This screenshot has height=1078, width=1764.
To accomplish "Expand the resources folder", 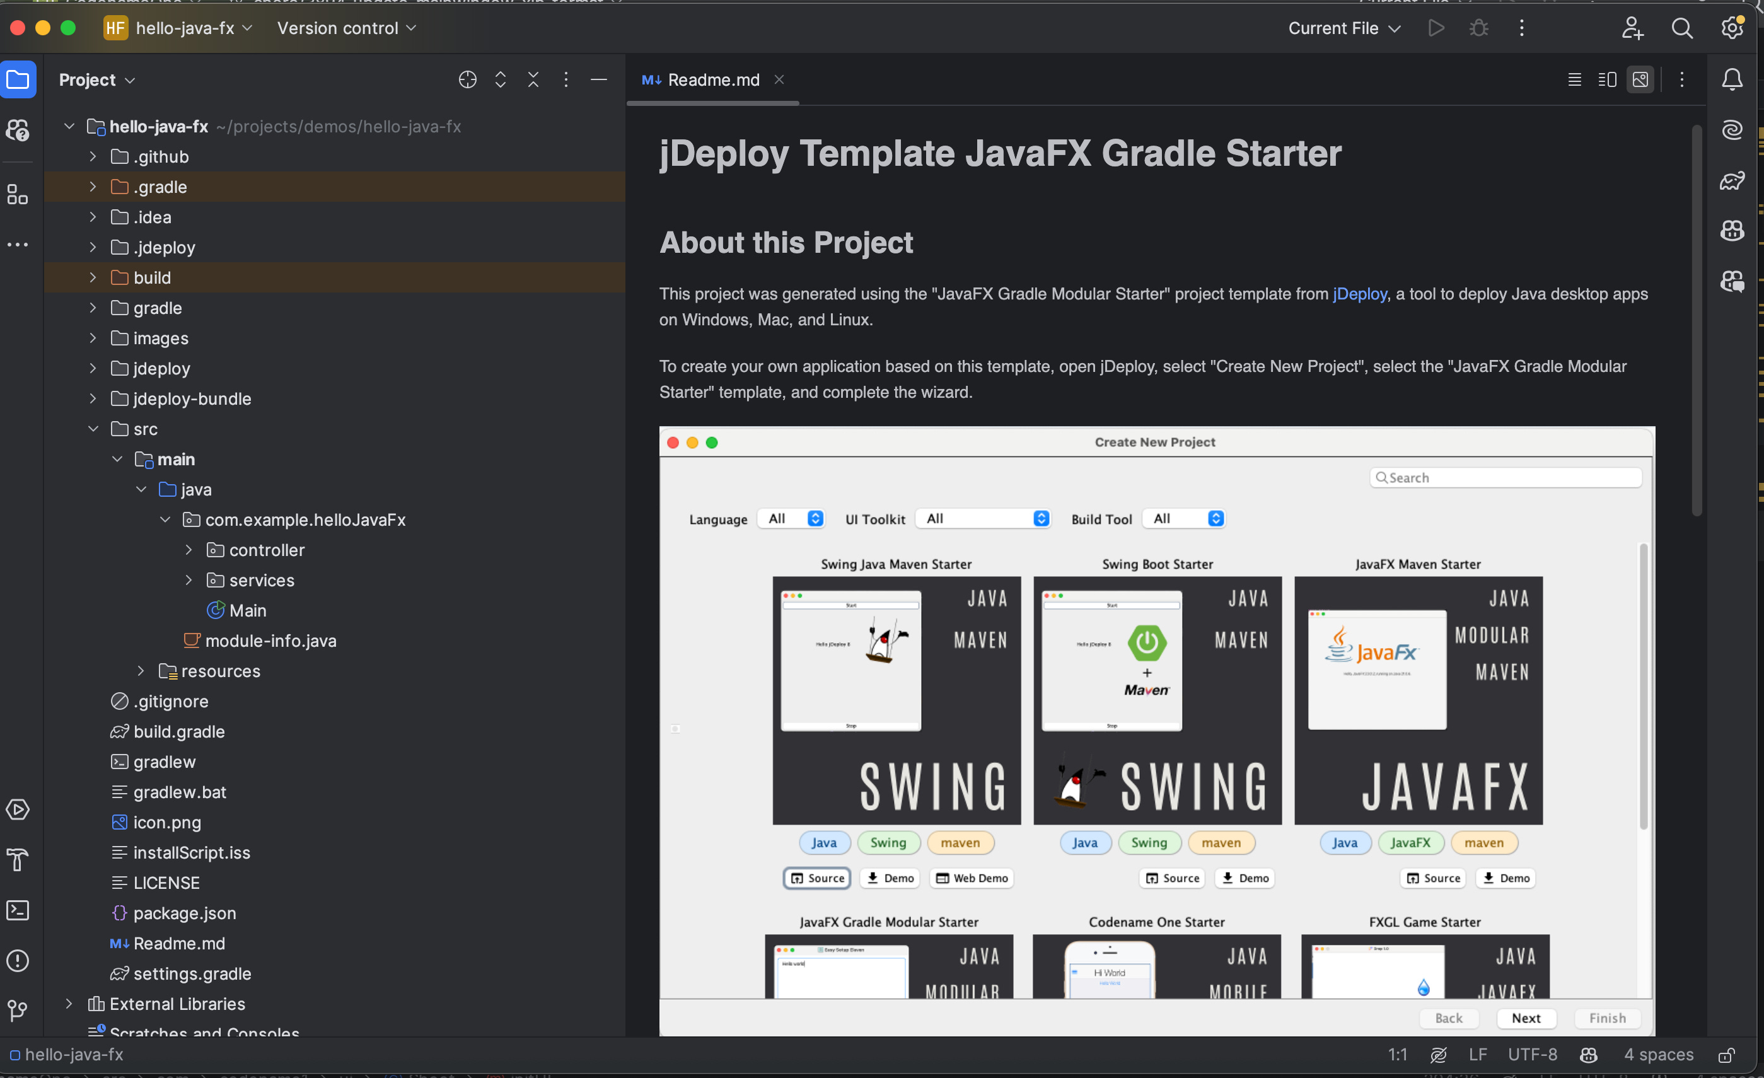I will [141, 671].
